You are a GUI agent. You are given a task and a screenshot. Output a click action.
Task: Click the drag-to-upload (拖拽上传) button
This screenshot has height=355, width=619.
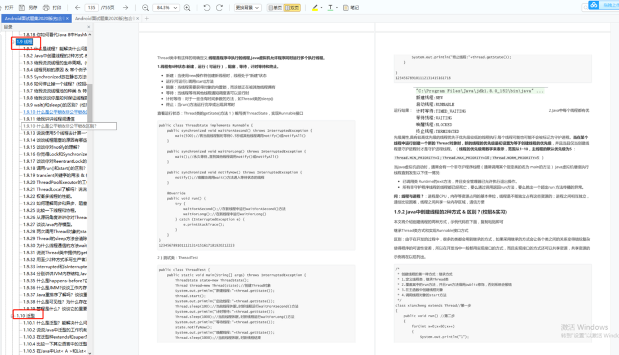click(x=609, y=5)
